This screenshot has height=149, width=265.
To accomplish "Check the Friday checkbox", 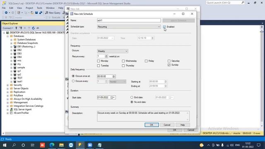I will (146, 61).
